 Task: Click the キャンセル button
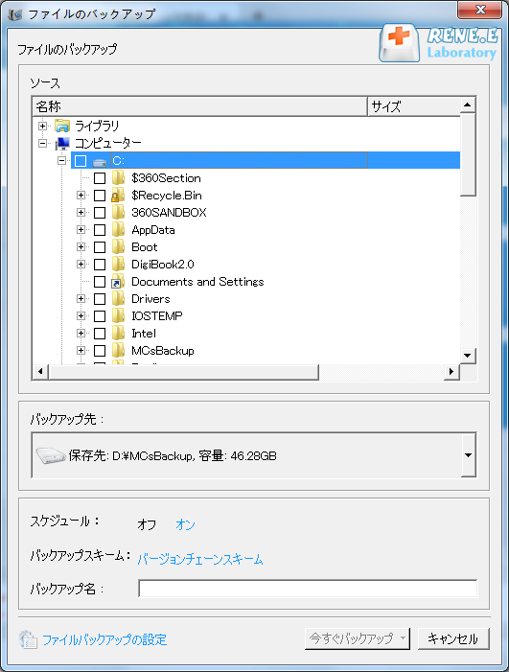tap(452, 639)
